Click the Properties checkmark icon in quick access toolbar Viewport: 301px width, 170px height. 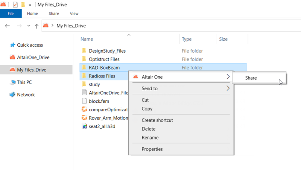[x=15, y=5]
